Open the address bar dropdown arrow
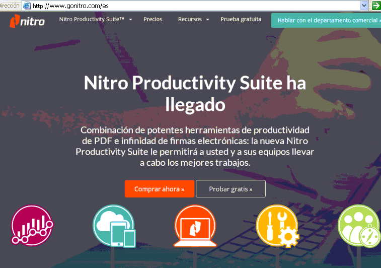 coord(364,6)
